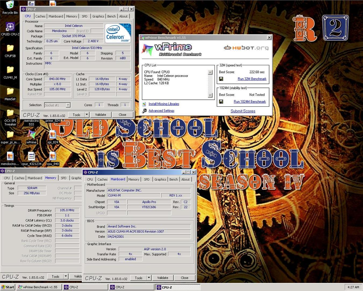
Task: Select the mendocino... image file at bottom-left
Action: point(10,158)
